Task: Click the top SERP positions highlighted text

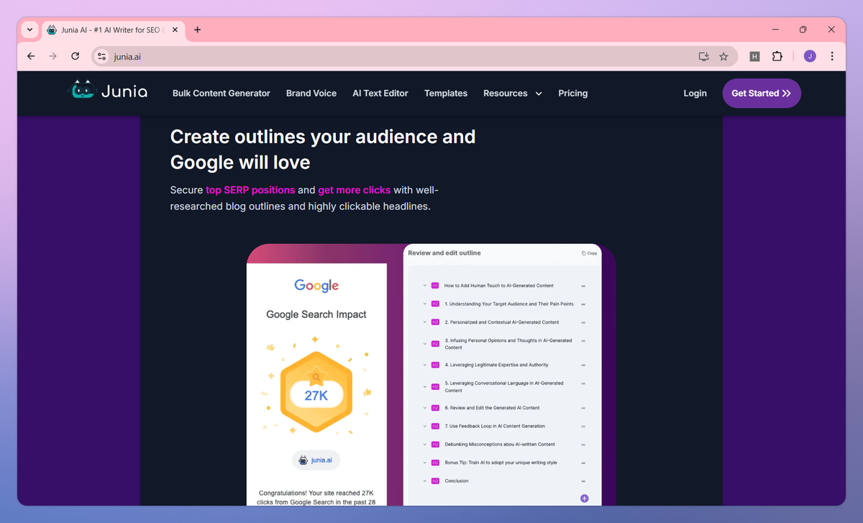Action: click(x=250, y=190)
